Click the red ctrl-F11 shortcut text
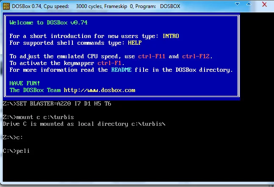 (x=152, y=57)
